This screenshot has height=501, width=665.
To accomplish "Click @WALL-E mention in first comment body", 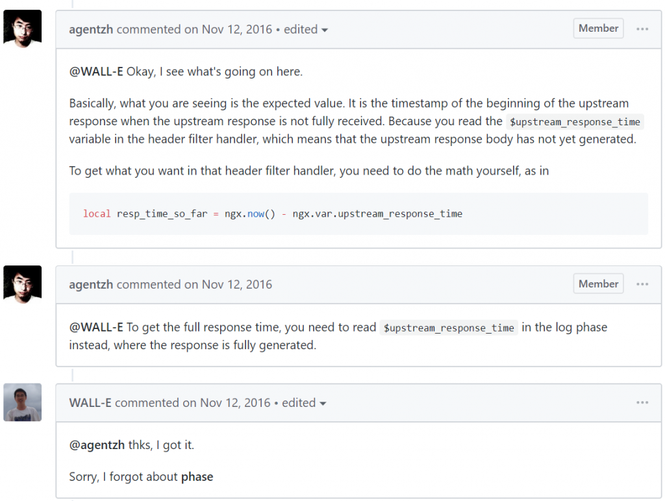I will [96, 71].
